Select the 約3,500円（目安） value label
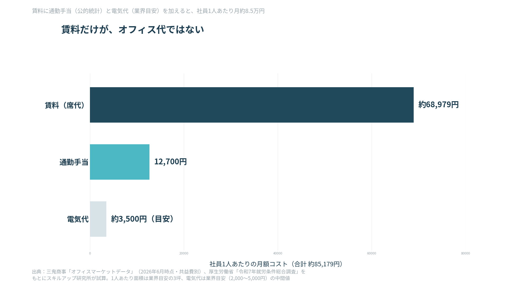The width and height of the screenshot is (529, 288). point(143,219)
